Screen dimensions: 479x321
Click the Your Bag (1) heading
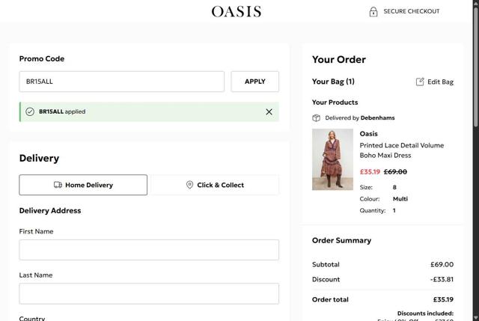coord(333,82)
